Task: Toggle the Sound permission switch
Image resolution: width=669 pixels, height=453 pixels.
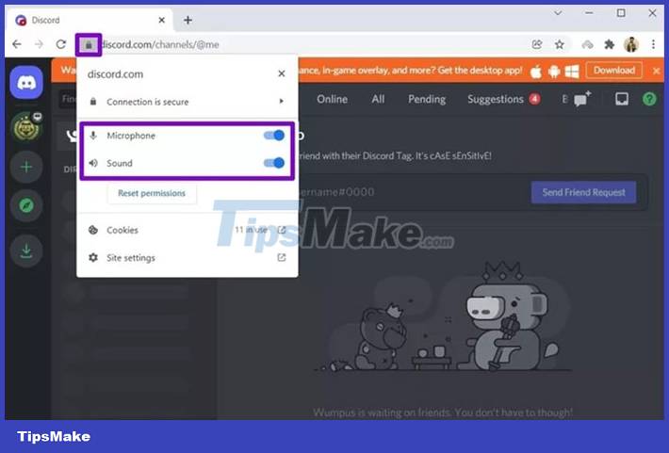Action: click(274, 163)
